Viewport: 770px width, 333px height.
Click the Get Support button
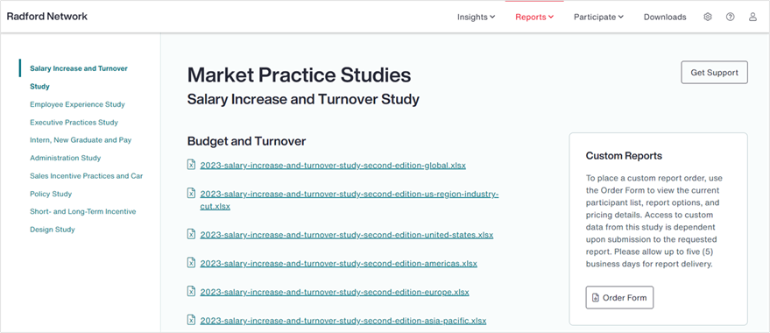pyautogui.click(x=714, y=72)
